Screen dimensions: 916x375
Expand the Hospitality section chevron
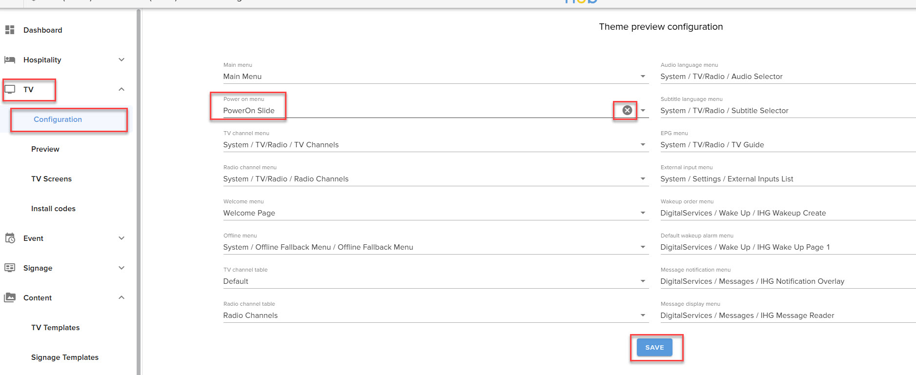pos(122,59)
